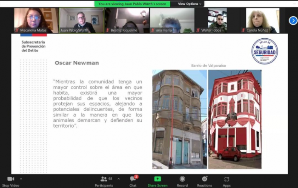Screen dimensions: 298x188
Task: Click the green screen-viewing notification banner
Action: (132, 4)
